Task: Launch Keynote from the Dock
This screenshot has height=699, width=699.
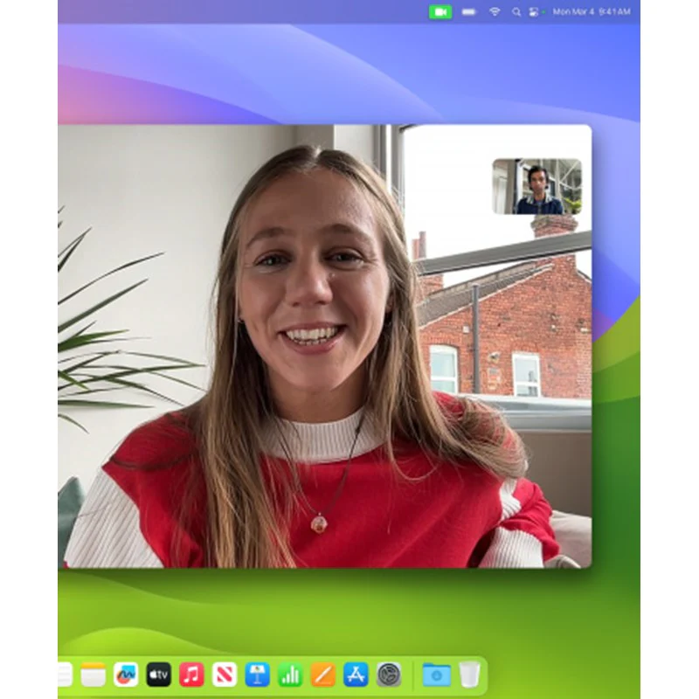Action: tap(257, 675)
